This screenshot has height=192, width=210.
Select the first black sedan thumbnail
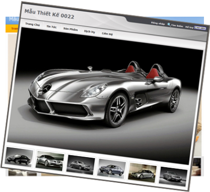(x=19, y=157)
